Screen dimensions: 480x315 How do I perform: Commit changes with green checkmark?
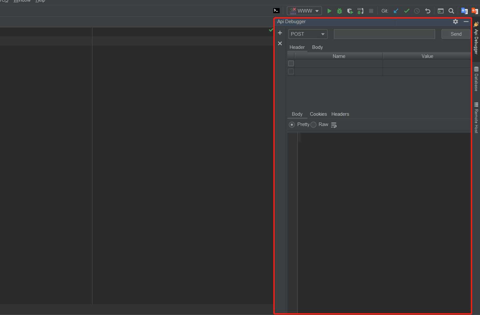pyautogui.click(x=407, y=11)
